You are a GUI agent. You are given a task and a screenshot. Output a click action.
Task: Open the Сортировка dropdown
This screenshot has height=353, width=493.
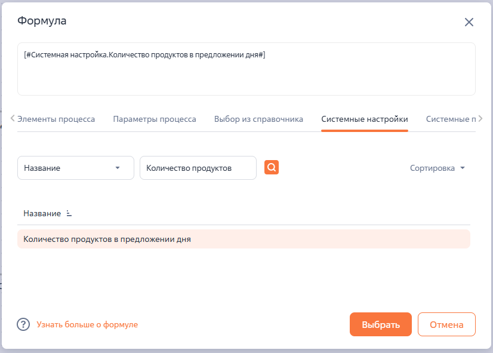tap(437, 168)
